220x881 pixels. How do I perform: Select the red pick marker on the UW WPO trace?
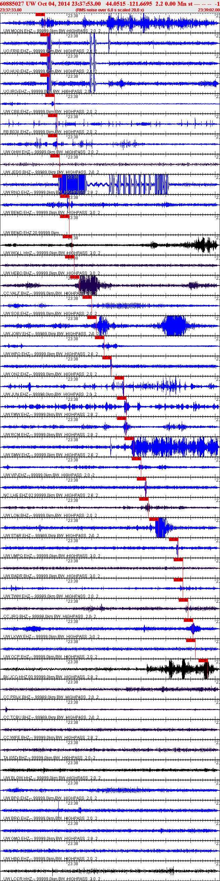tap(99, 338)
